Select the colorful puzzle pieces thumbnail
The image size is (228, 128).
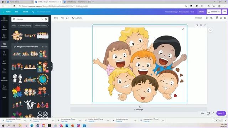click(x=17, y=92)
